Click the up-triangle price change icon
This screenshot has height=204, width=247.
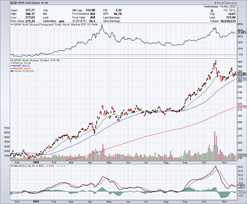pyautogui.click(x=212, y=10)
